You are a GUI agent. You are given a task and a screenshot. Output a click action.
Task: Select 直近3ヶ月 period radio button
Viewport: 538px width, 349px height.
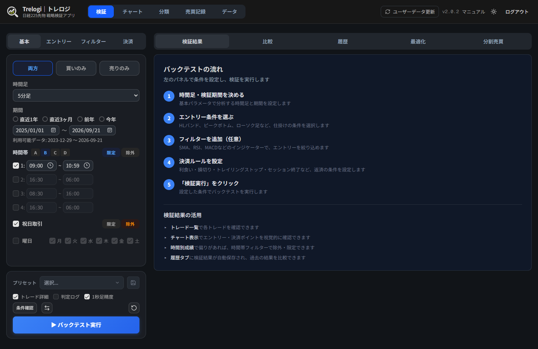click(x=45, y=119)
